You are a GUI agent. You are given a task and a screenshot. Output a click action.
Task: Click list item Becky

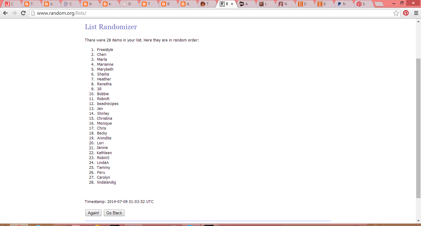click(x=102, y=133)
